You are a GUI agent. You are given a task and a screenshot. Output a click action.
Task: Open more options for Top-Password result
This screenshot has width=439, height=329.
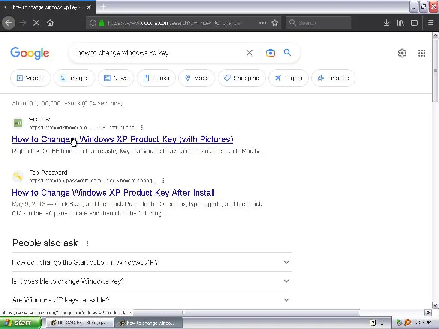tap(163, 181)
